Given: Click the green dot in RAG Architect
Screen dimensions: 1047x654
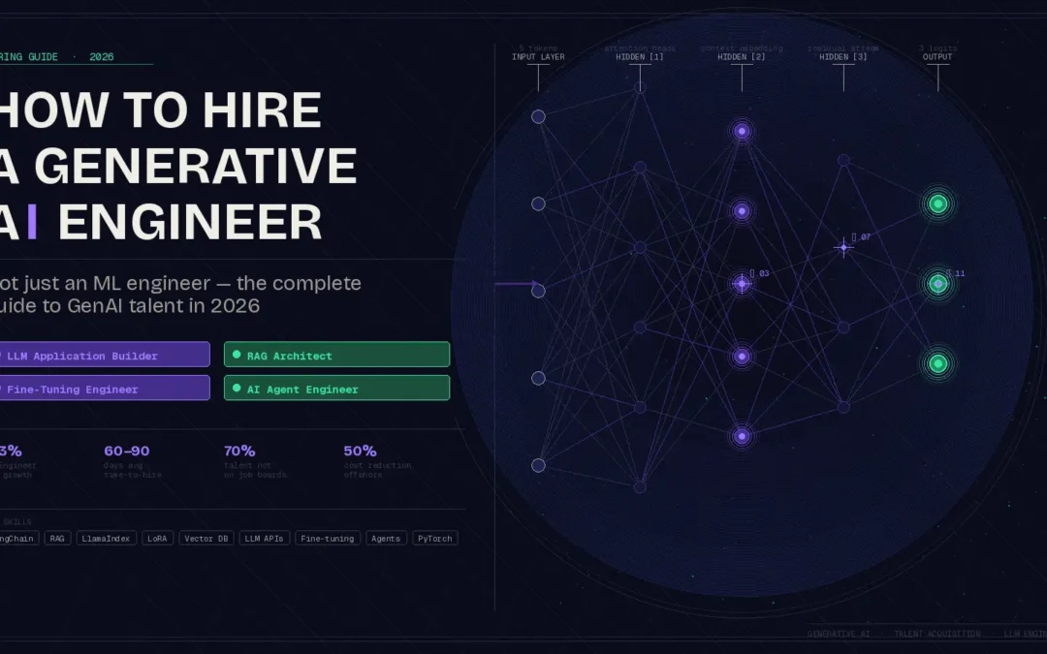Looking at the screenshot, I should coord(237,355).
